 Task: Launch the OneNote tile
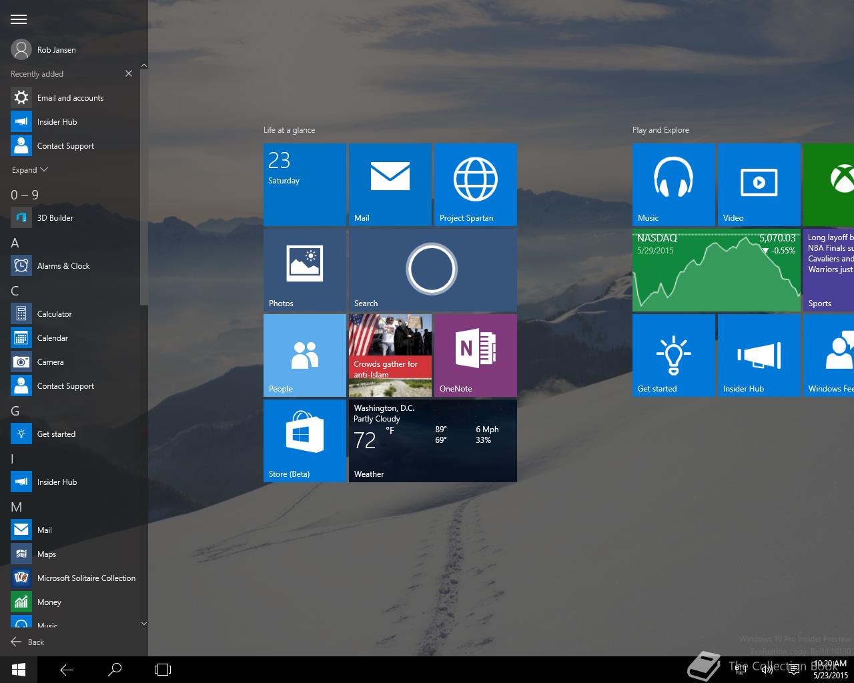pyautogui.click(x=476, y=356)
